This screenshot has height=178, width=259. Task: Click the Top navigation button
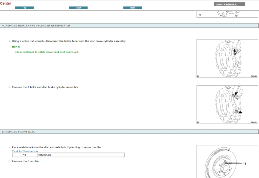[24, 8]
